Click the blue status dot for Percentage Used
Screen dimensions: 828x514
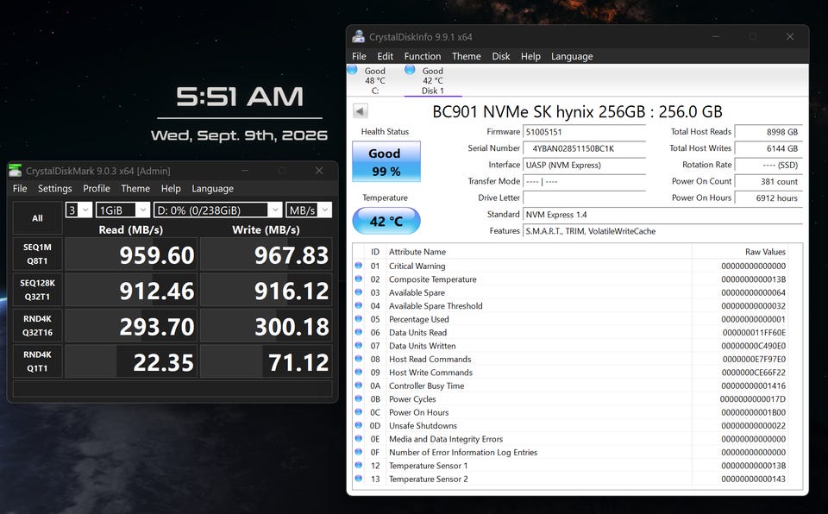359,318
